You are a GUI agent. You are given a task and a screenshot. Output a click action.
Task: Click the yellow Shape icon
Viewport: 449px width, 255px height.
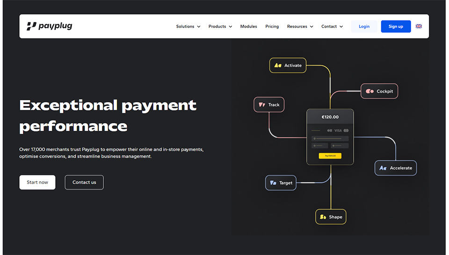pyautogui.click(x=323, y=217)
